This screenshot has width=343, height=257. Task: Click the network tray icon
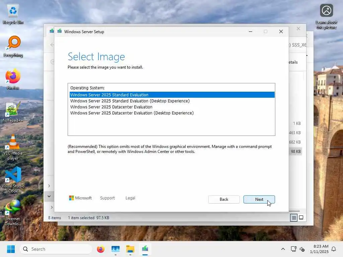[293, 249]
